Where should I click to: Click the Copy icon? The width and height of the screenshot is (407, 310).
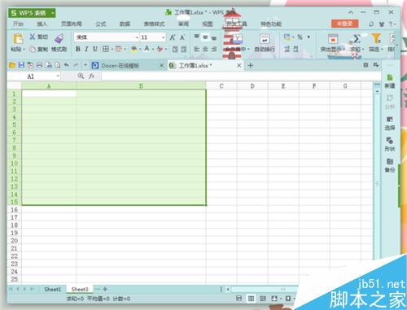click(33, 49)
